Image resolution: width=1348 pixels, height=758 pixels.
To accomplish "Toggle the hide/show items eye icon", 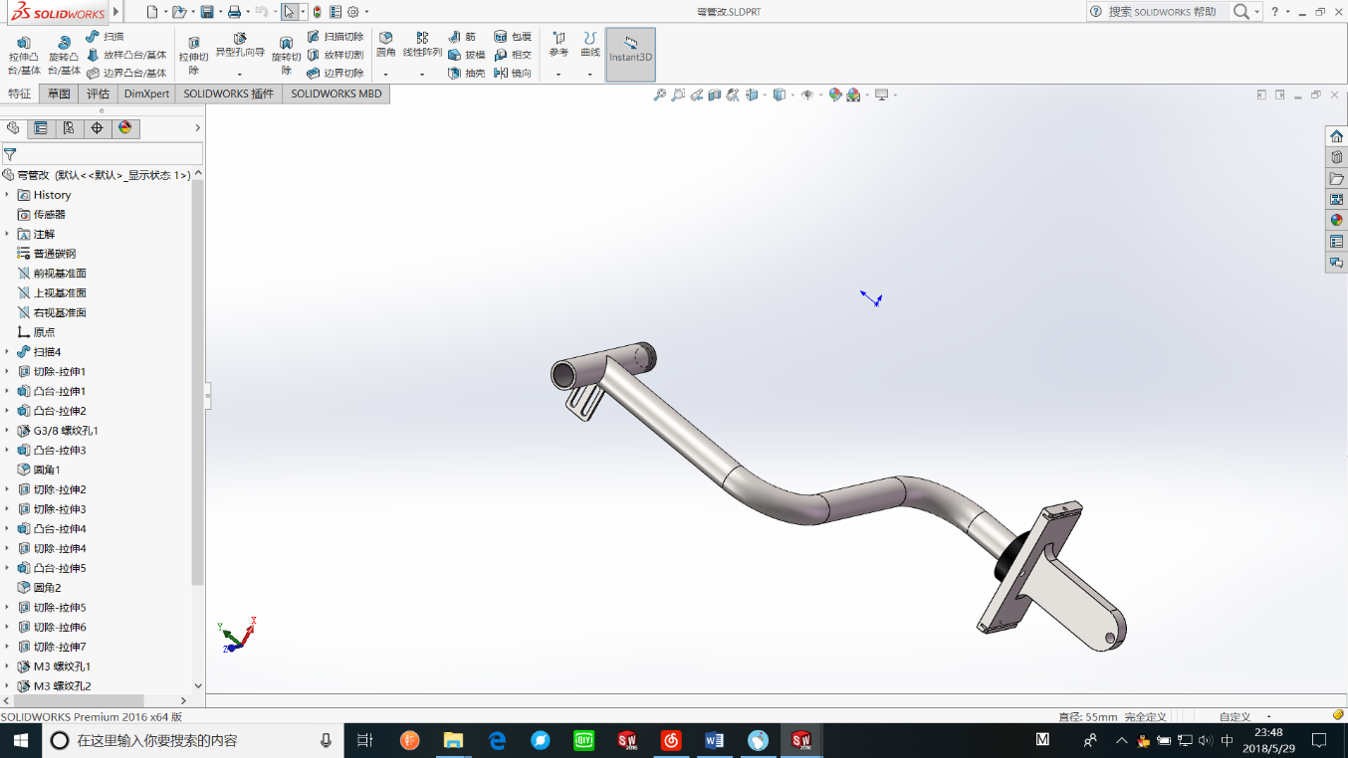I will coord(807,95).
